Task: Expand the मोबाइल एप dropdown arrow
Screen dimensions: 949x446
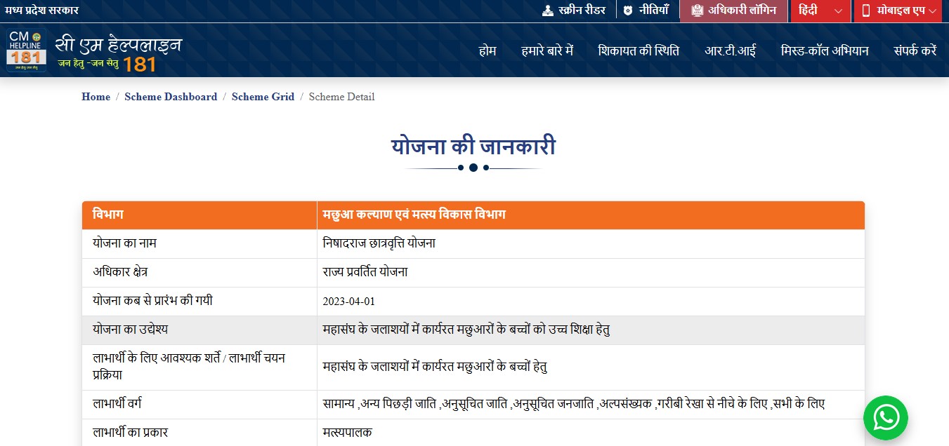Action: (x=932, y=11)
